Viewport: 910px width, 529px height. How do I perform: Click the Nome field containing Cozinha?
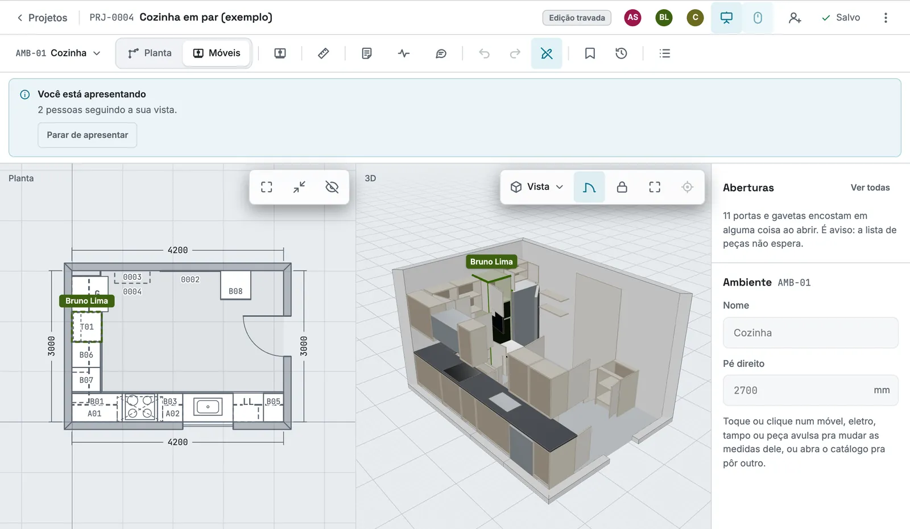pyautogui.click(x=810, y=333)
